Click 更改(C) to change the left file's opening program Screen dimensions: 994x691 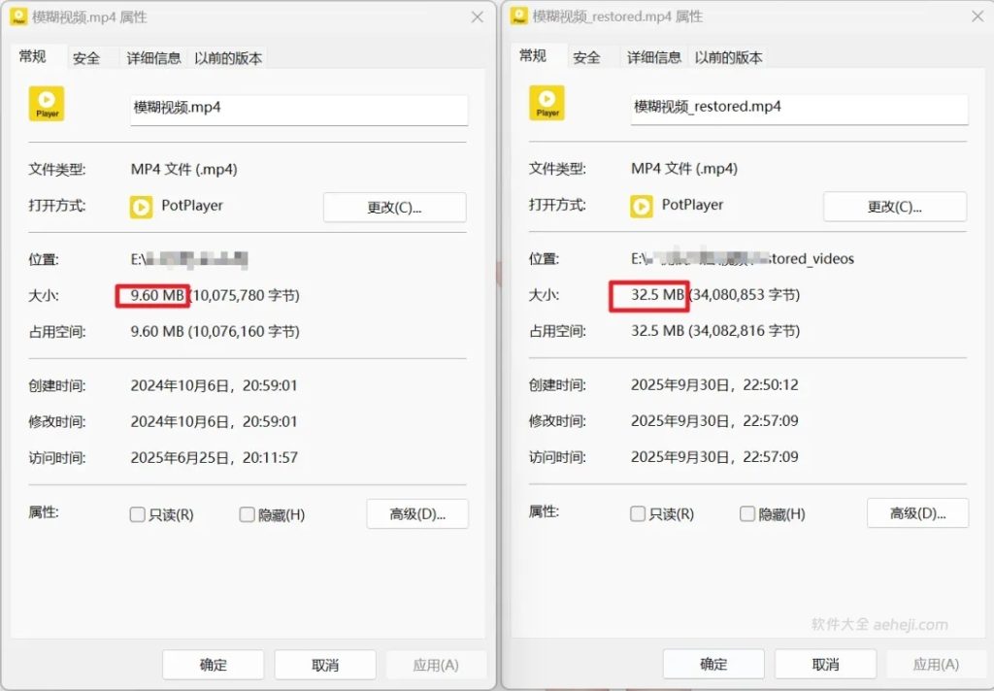394,207
